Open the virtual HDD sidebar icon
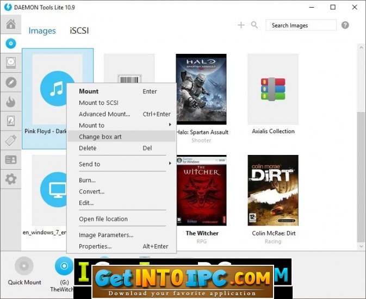 pyautogui.click(x=11, y=121)
